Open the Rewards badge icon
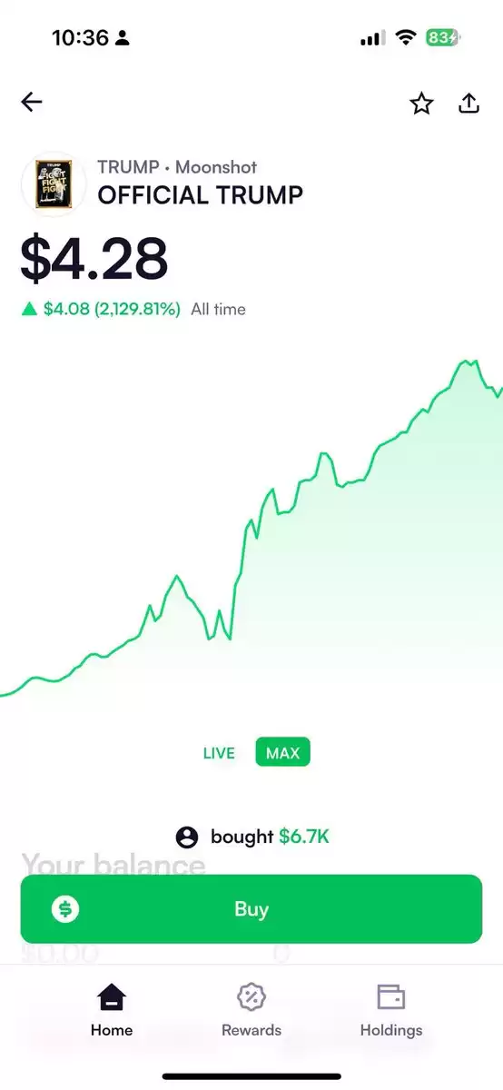Screen dimensions: 503x1090 point(251,997)
